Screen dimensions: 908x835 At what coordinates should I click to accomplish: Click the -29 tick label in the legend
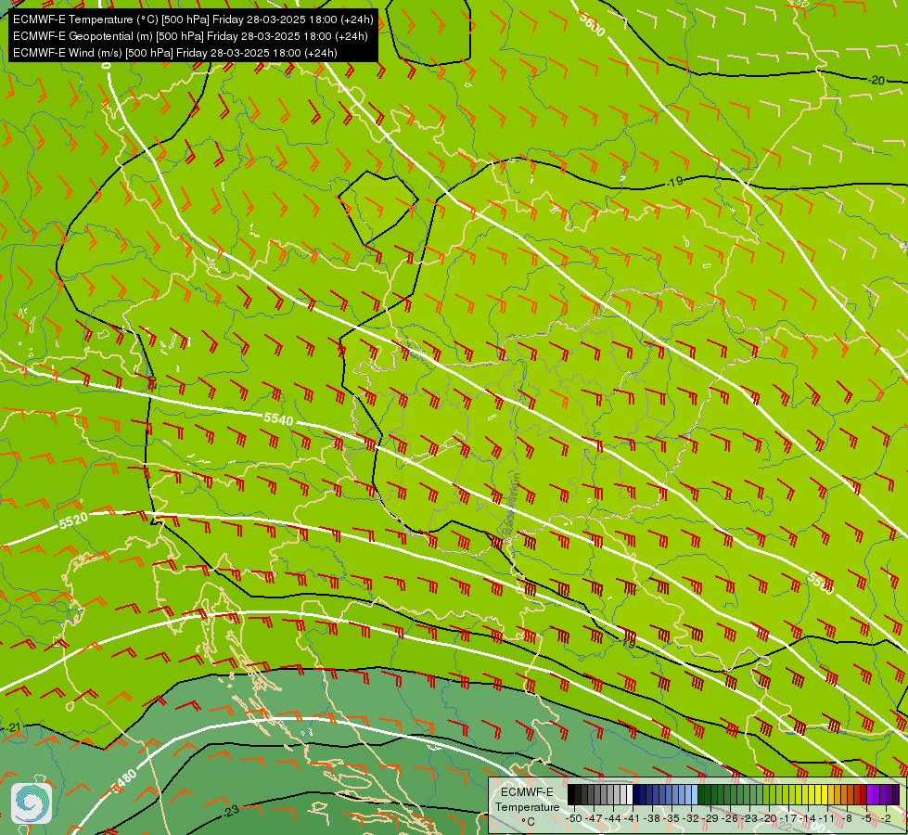pyautogui.click(x=710, y=818)
